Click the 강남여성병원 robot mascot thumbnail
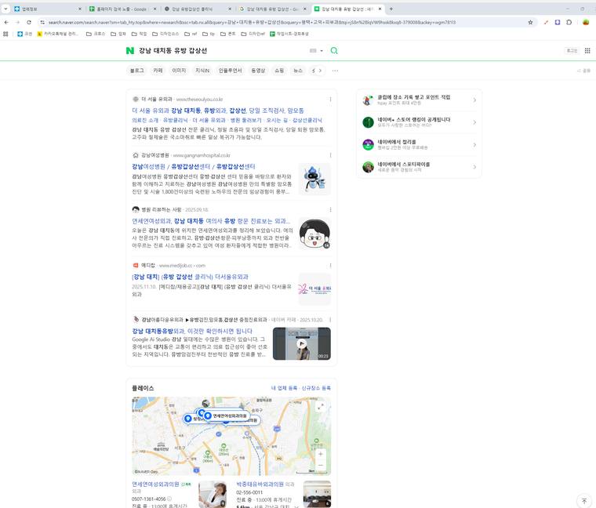This screenshot has width=596, height=508. (314, 179)
